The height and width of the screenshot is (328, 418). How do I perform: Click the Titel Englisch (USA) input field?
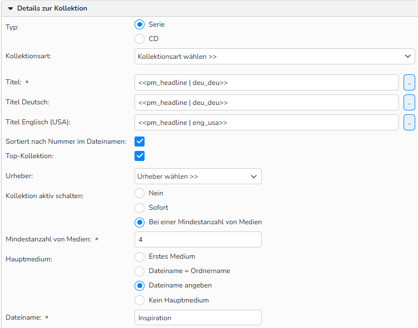267,123
